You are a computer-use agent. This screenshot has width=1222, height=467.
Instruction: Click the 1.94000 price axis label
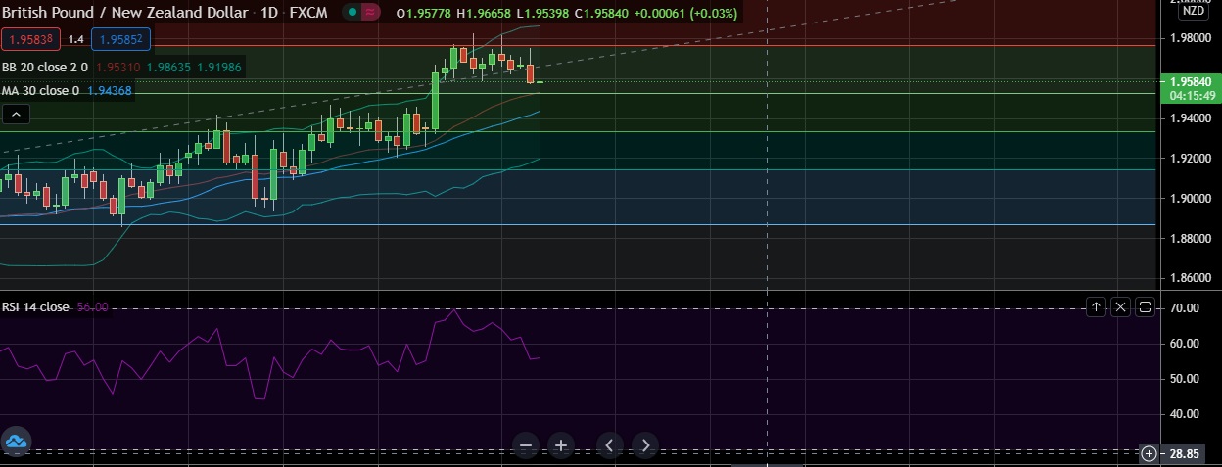pyautogui.click(x=1189, y=118)
